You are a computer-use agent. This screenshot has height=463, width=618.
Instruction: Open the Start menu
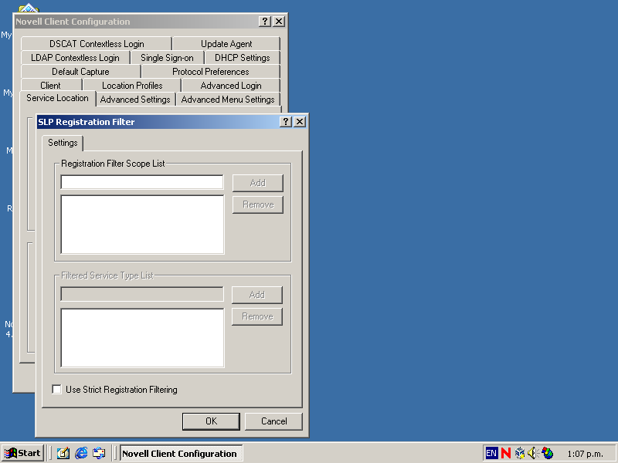[22, 453]
